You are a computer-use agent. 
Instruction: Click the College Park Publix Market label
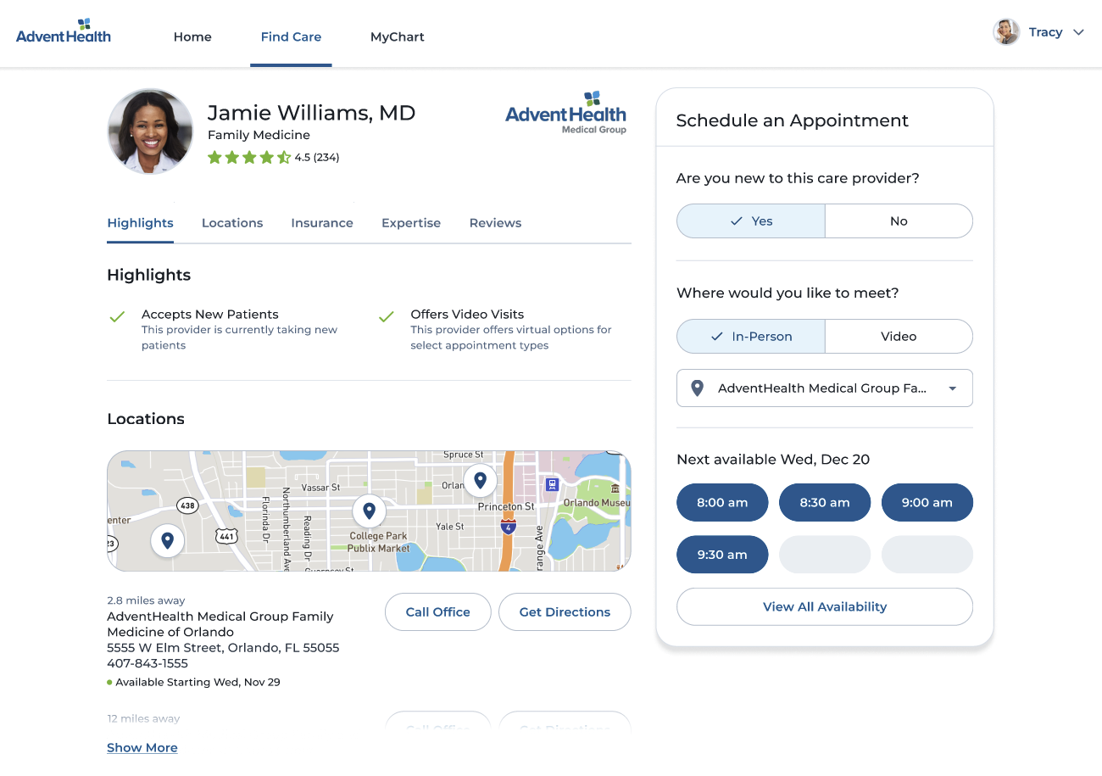pos(378,542)
